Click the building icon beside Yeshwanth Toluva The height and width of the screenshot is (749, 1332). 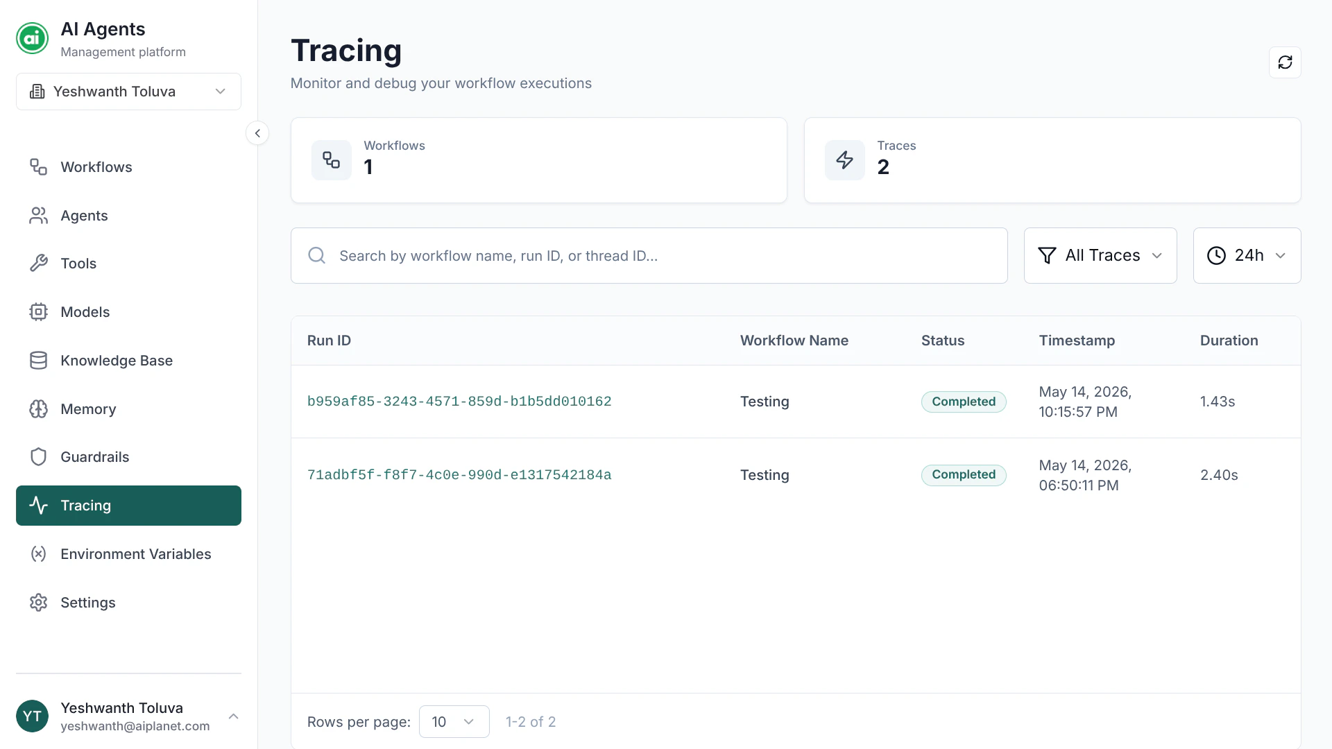(x=37, y=92)
